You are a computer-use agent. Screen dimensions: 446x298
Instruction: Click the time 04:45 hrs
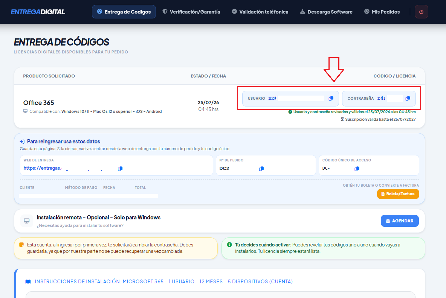(208, 109)
